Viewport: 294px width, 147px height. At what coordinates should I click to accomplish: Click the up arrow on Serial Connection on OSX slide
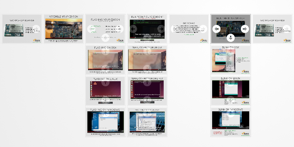pos(147,51)
